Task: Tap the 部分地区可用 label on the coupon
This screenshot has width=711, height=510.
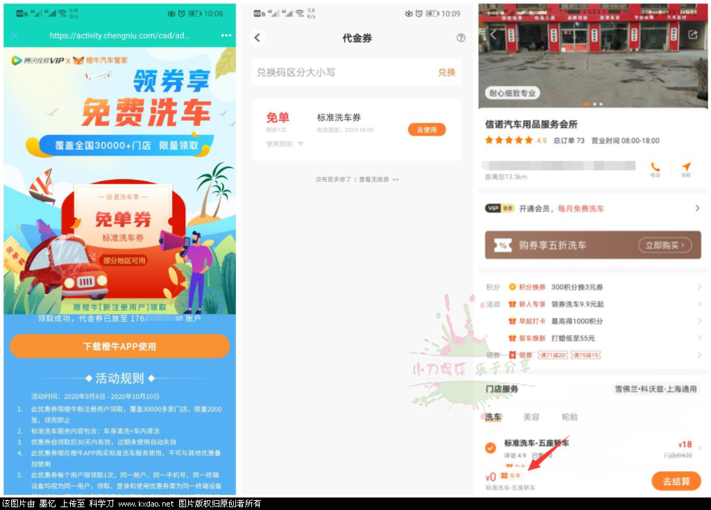Action: coord(124,261)
